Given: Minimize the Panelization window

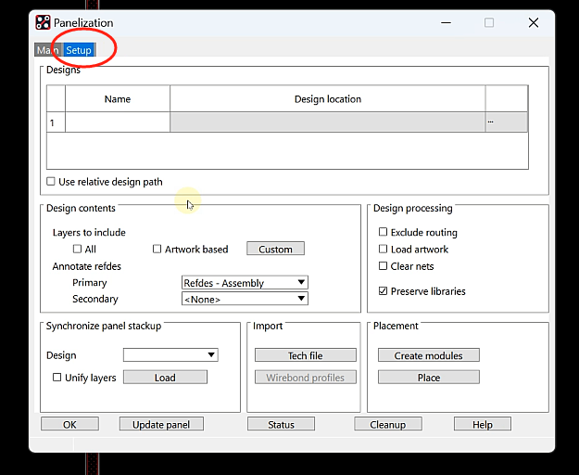Looking at the screenshot, I should (447, 22).
